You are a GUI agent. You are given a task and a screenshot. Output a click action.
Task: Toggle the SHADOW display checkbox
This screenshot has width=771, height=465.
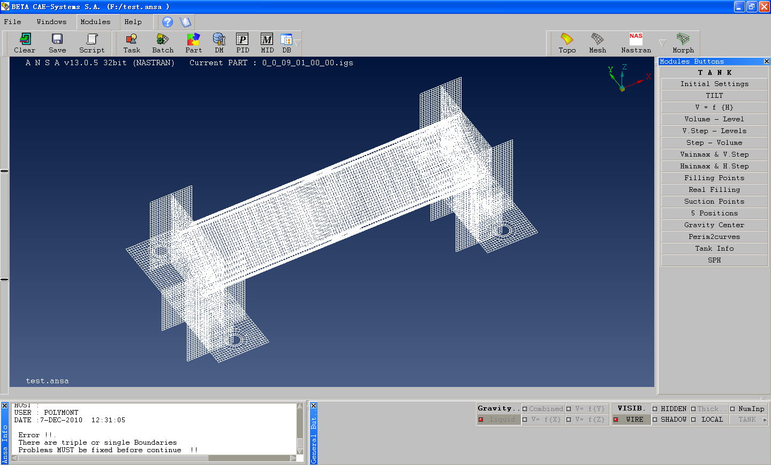655,420
